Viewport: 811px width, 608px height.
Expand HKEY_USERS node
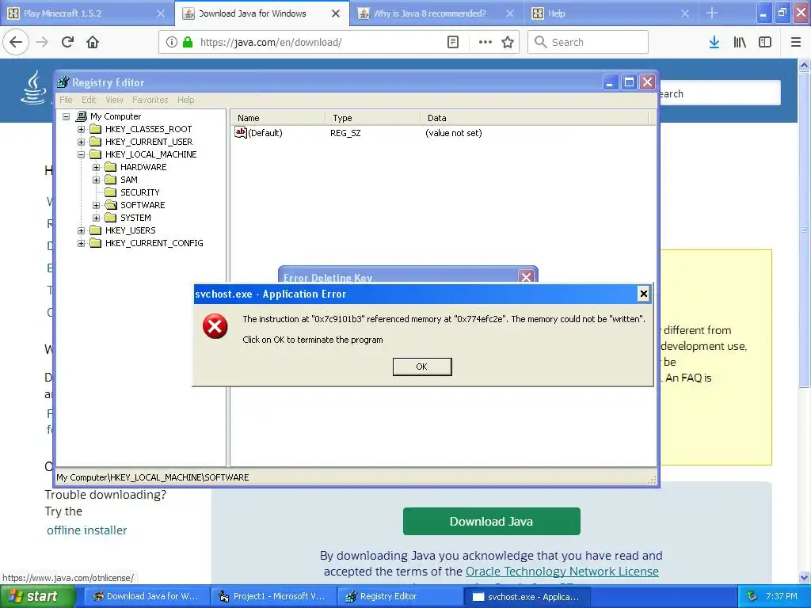pos(82,230)
